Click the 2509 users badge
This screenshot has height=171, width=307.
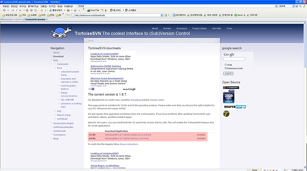tap(229, 97)
